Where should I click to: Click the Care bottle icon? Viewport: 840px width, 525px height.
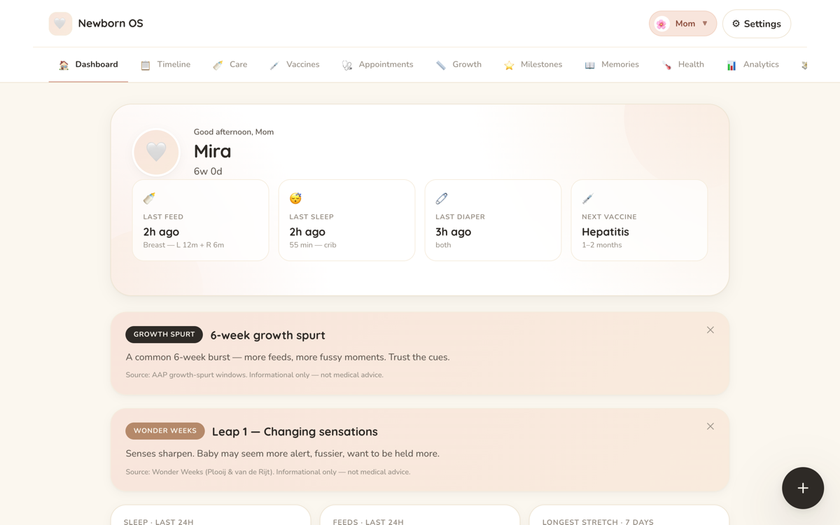[218, 65]
